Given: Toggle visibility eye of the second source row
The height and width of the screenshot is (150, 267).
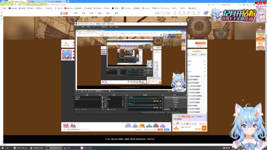Looking at the screenshot, I should click(x=123, y=99).
